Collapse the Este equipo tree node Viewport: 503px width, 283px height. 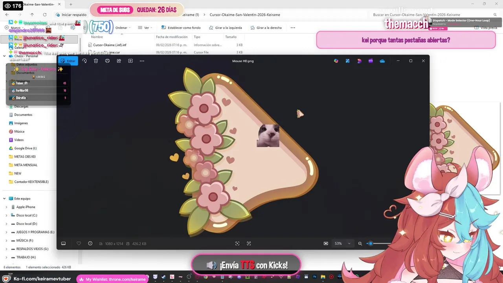point(4,198)
